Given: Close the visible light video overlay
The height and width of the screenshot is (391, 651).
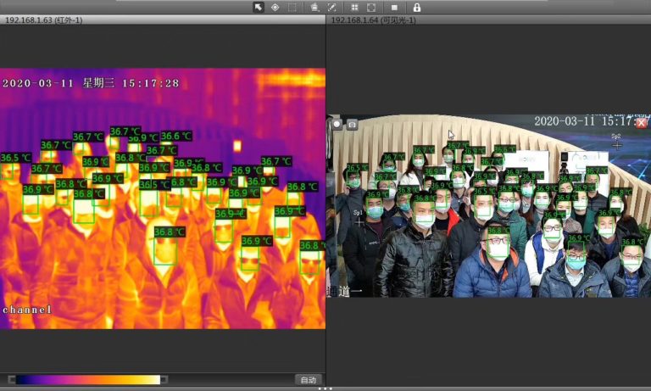Looking at the screenshot, I should (x=642, y=123).
